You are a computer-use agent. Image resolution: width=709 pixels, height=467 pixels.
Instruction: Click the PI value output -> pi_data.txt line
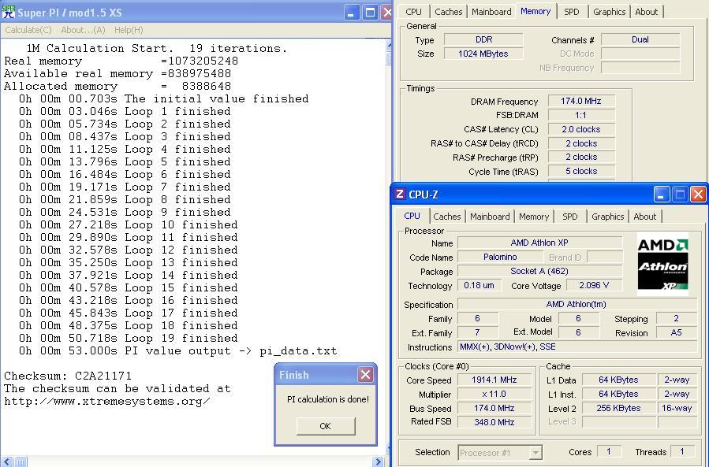click(x=177, y=350)
